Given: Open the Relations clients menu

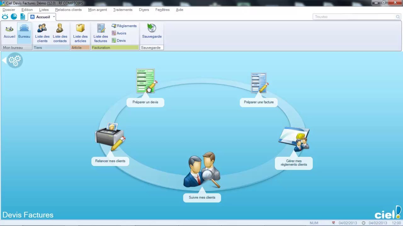Looking at the screenshot, I should pos(68,10).
